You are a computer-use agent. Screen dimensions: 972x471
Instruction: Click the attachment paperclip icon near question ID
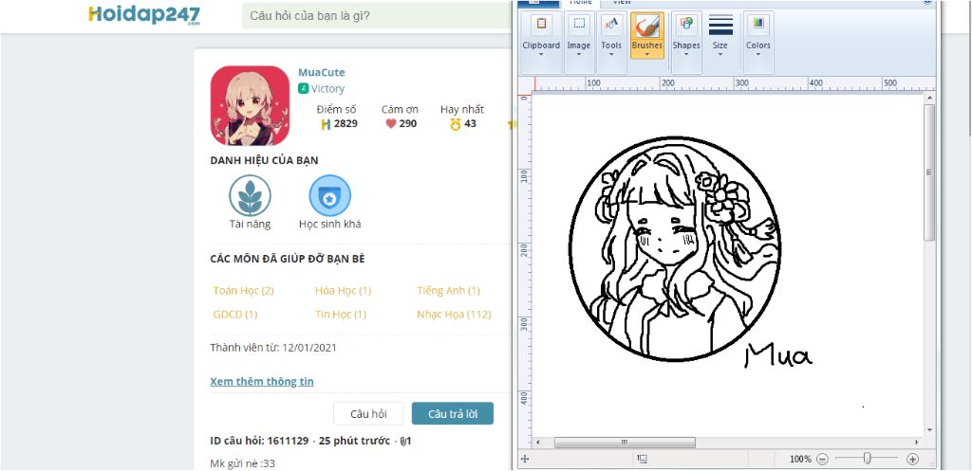point(402,442)
